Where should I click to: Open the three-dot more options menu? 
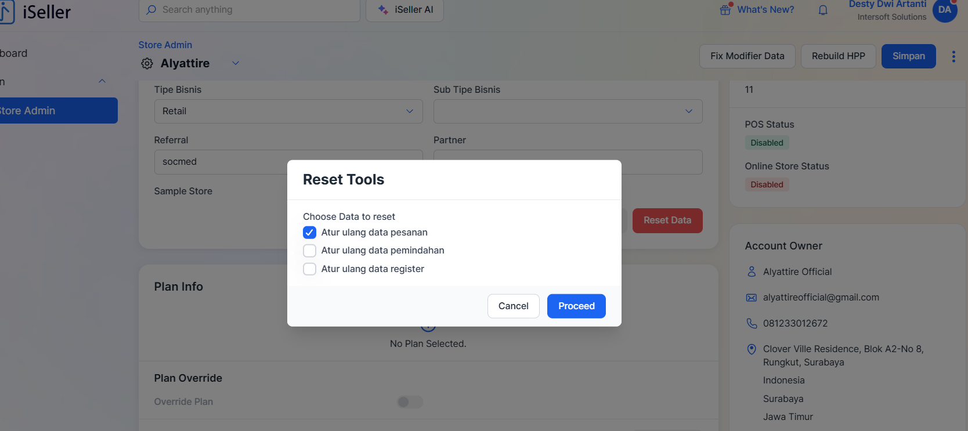click(x=953, y=56)
